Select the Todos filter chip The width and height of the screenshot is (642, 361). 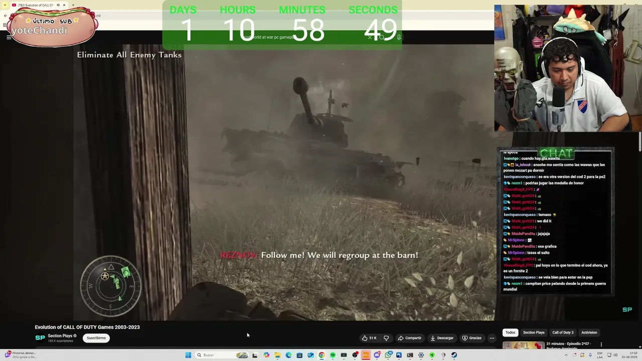[x=510, y=332]
